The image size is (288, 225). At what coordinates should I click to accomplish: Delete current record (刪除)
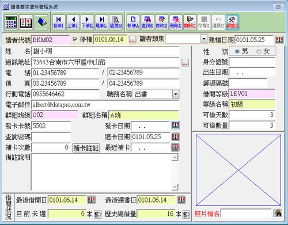click(x=176, y=22)
